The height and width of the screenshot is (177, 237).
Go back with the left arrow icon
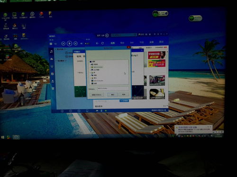pos(97,43)
